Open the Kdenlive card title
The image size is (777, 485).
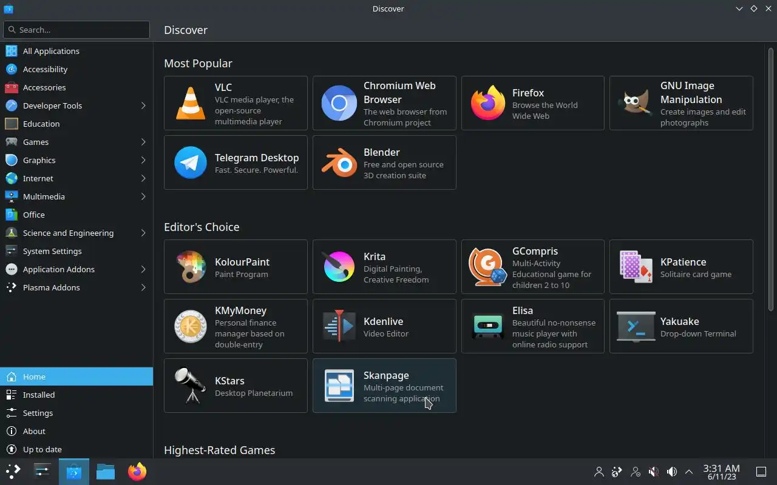(383, 321)
